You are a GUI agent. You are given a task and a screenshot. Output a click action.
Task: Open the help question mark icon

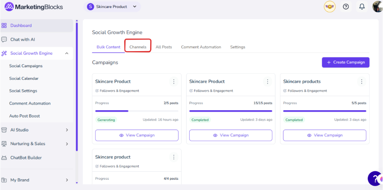click(346, 6)
